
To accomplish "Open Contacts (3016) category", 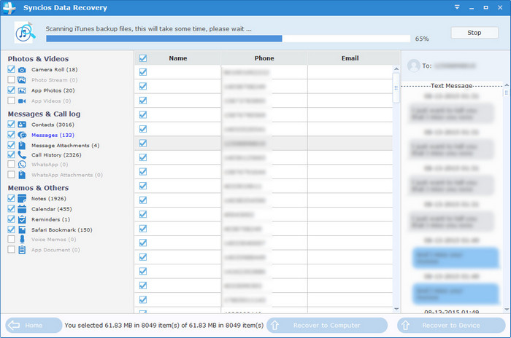I will pyautogui.click(x=53, y=125).
